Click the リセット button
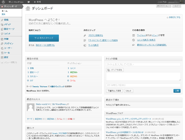185x140 pixels. coord(129,91)
